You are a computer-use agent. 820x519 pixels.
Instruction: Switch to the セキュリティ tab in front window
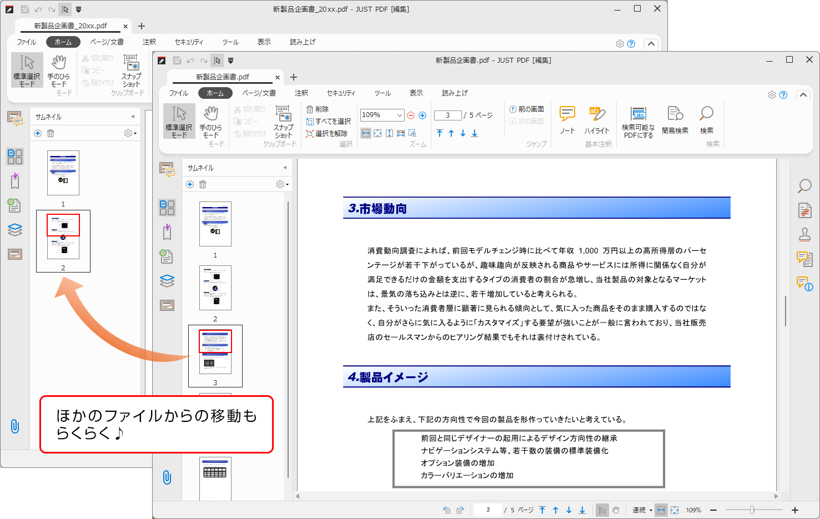(341, 93)
